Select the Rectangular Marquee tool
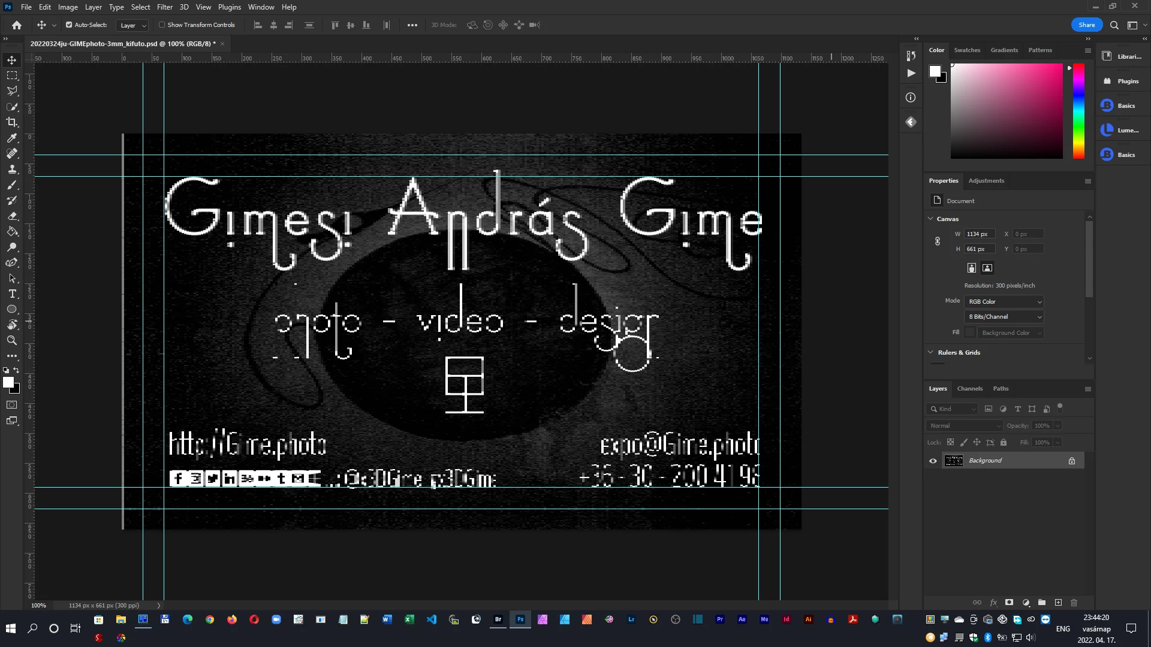Image resolution: width=1151 pixels, height=647 pixels. (x=12, y=75)
